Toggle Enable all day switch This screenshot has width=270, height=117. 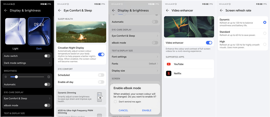click(101, 82)
